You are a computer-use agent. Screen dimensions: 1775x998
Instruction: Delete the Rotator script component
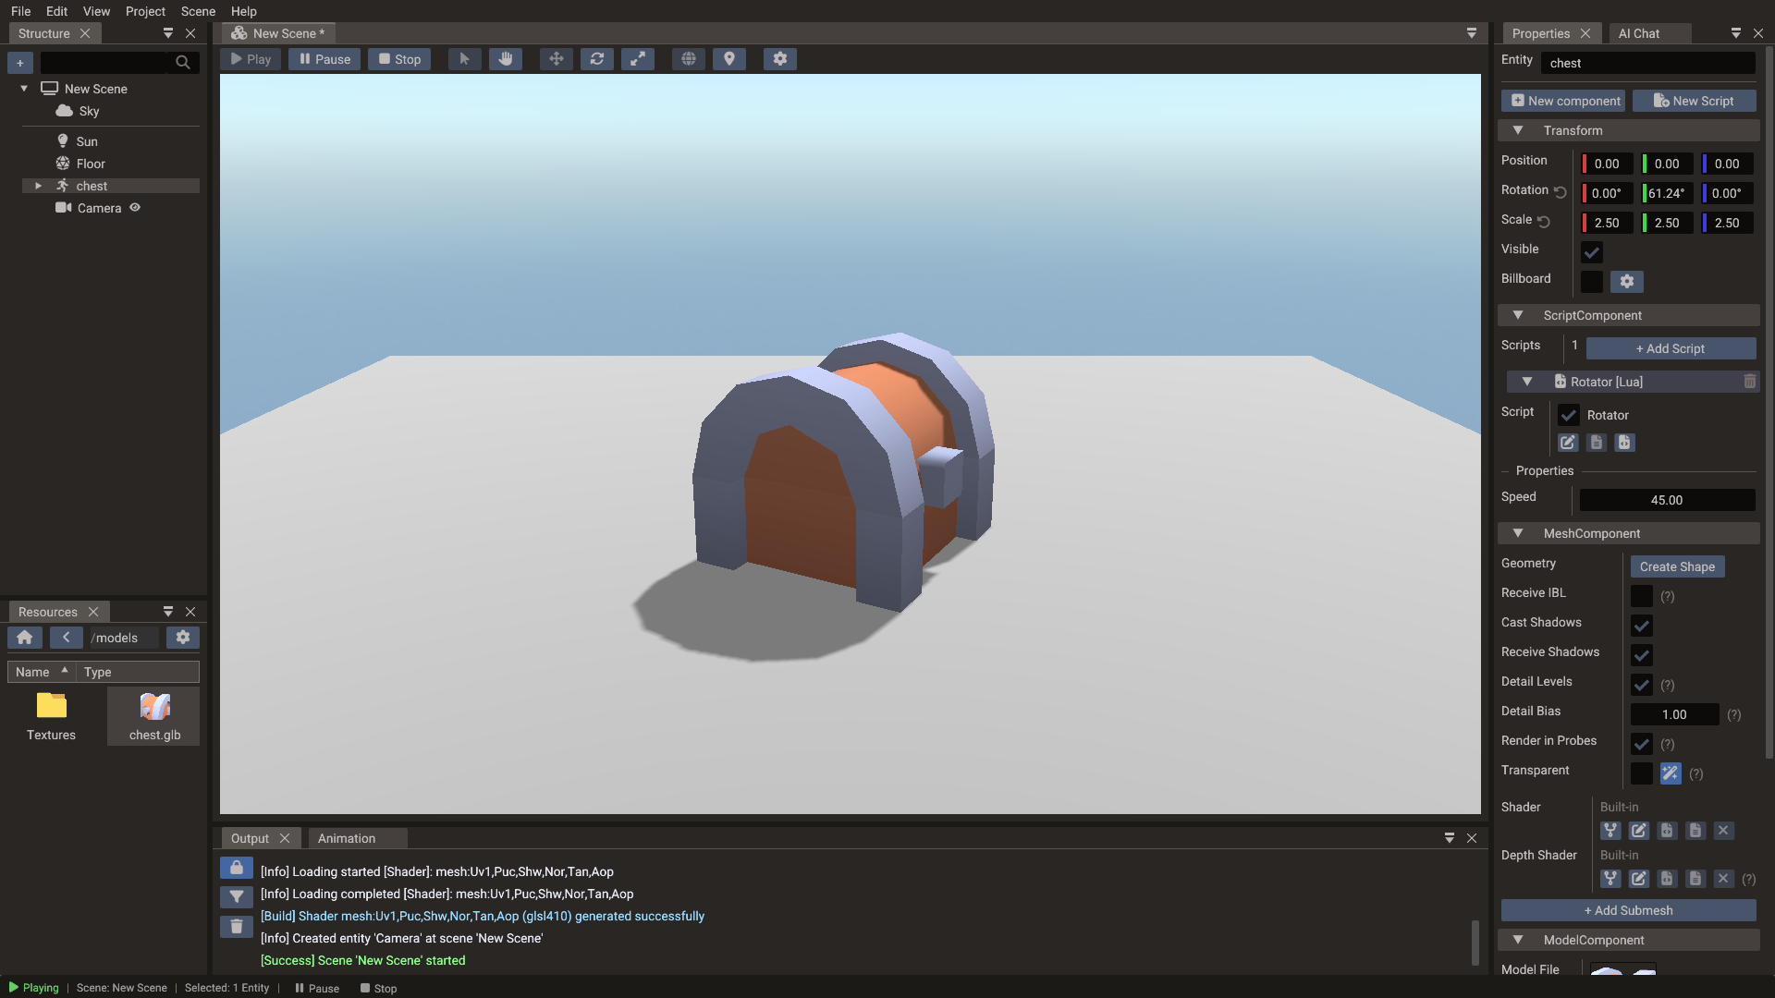pyautogui.click(x=1749, y=382)
